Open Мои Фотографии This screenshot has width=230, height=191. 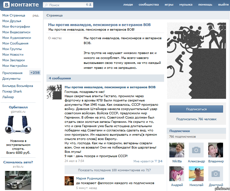click(16, 27)
